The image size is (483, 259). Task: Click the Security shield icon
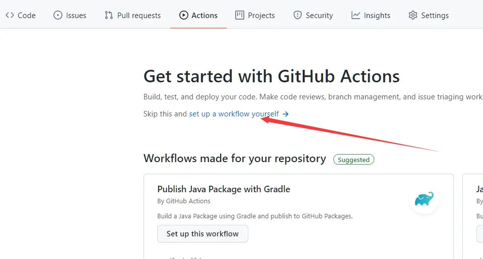tap(298, 15)
